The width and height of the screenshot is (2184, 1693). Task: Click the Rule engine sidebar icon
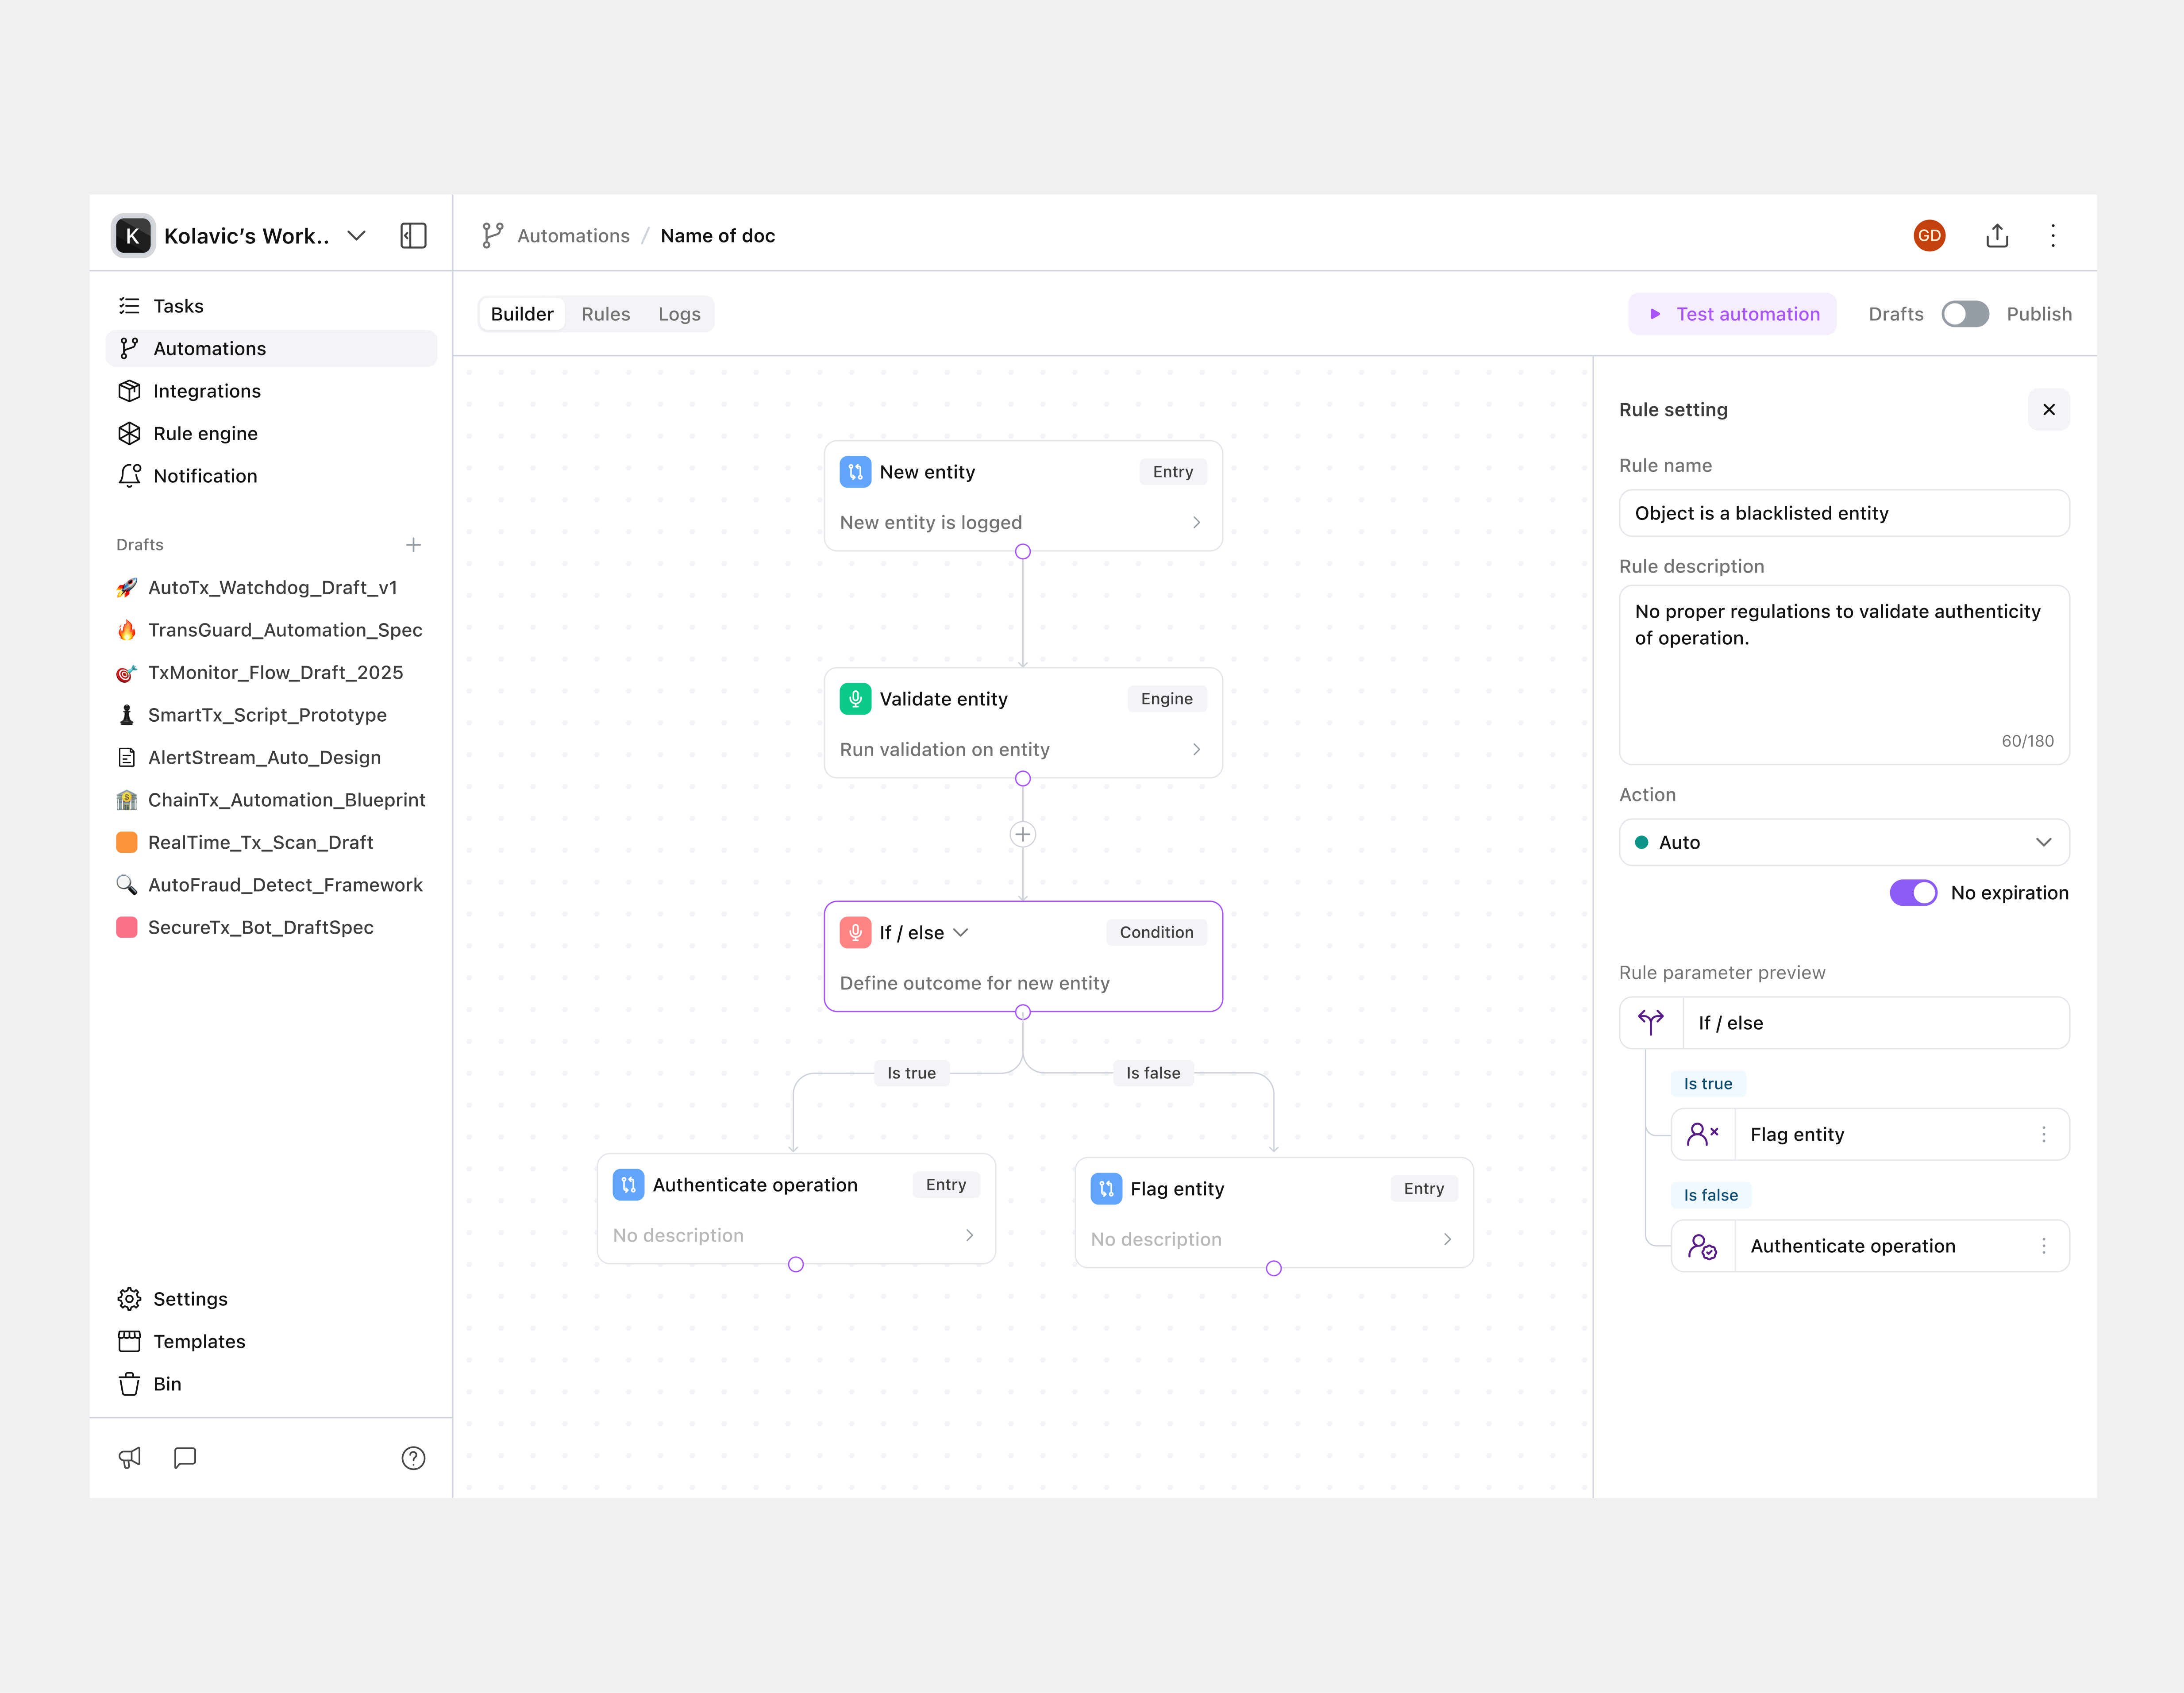coord(129,433)
